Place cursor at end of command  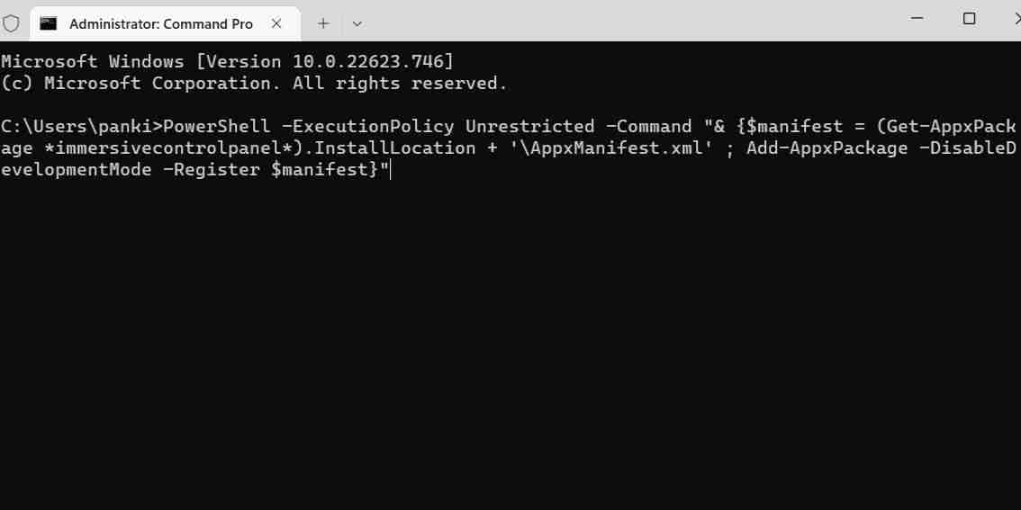tap(391, 169)
